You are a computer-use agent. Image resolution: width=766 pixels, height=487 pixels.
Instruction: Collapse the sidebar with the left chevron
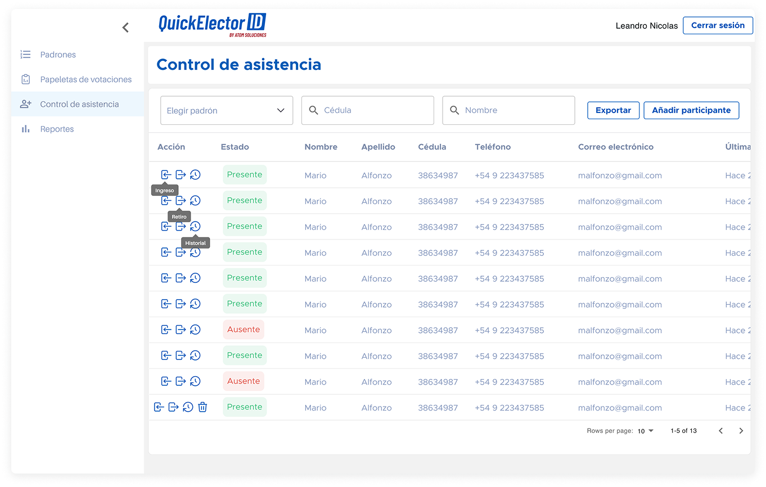125,28
